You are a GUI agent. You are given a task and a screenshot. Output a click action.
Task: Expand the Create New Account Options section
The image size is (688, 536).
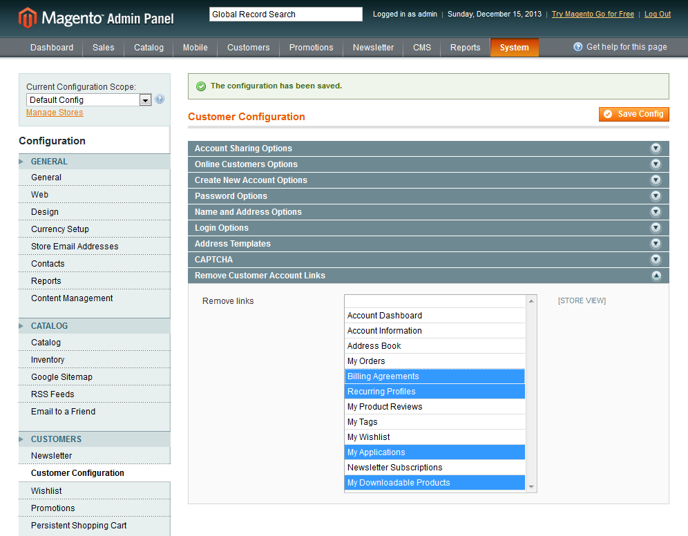tap(428, 180)
